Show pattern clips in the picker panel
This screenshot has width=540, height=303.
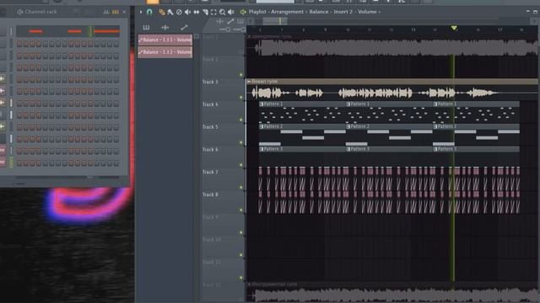tap(146, 28)
